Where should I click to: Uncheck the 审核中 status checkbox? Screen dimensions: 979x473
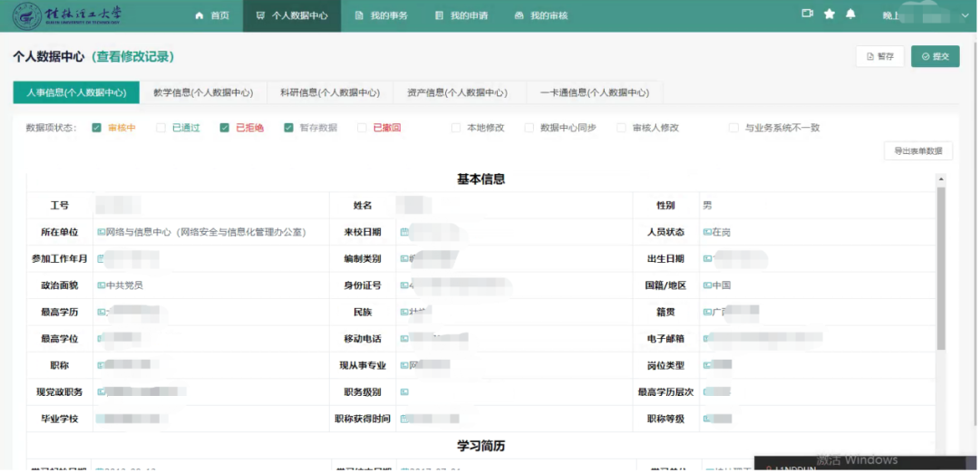(x=97, y=128)
